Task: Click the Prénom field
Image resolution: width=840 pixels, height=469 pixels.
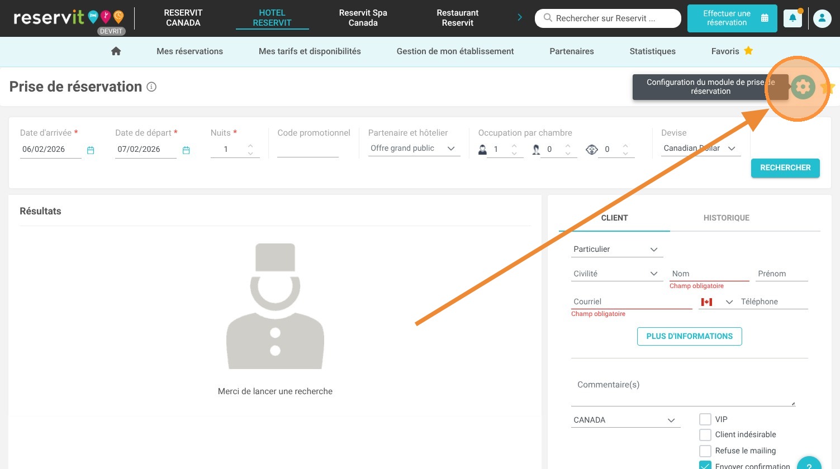Action: 782,274
